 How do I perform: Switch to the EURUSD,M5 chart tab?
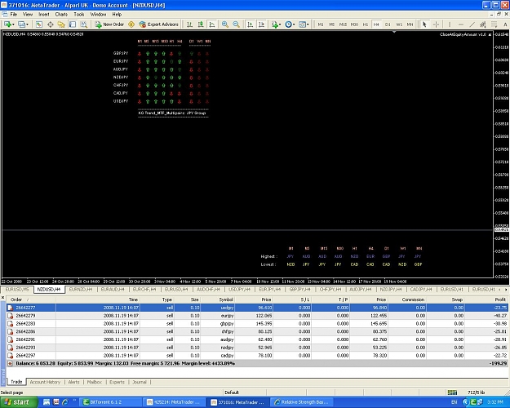click(17, 289)
